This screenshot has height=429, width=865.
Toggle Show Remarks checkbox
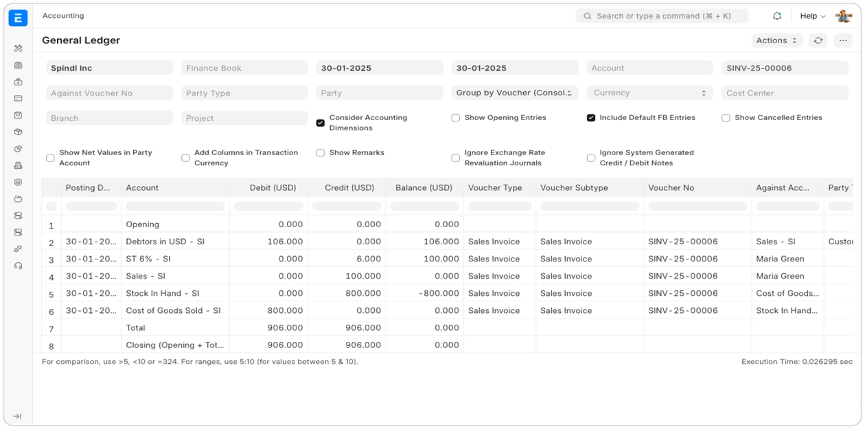tap(321, 153)
